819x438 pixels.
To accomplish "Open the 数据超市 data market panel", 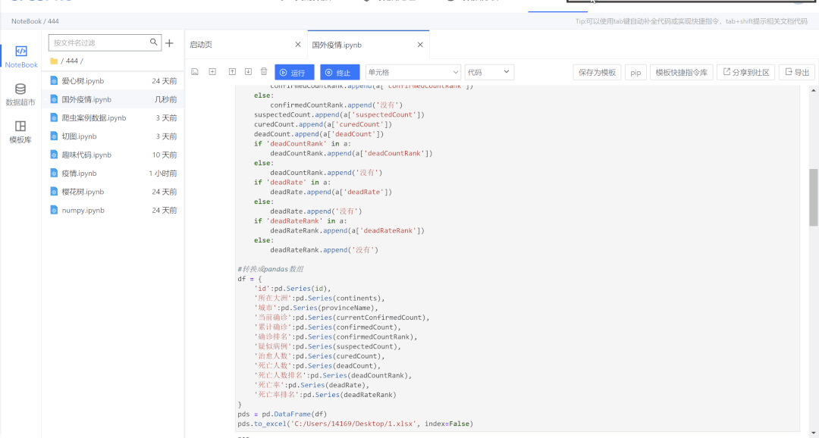I will pyautogui.click(x=20, y=94).
